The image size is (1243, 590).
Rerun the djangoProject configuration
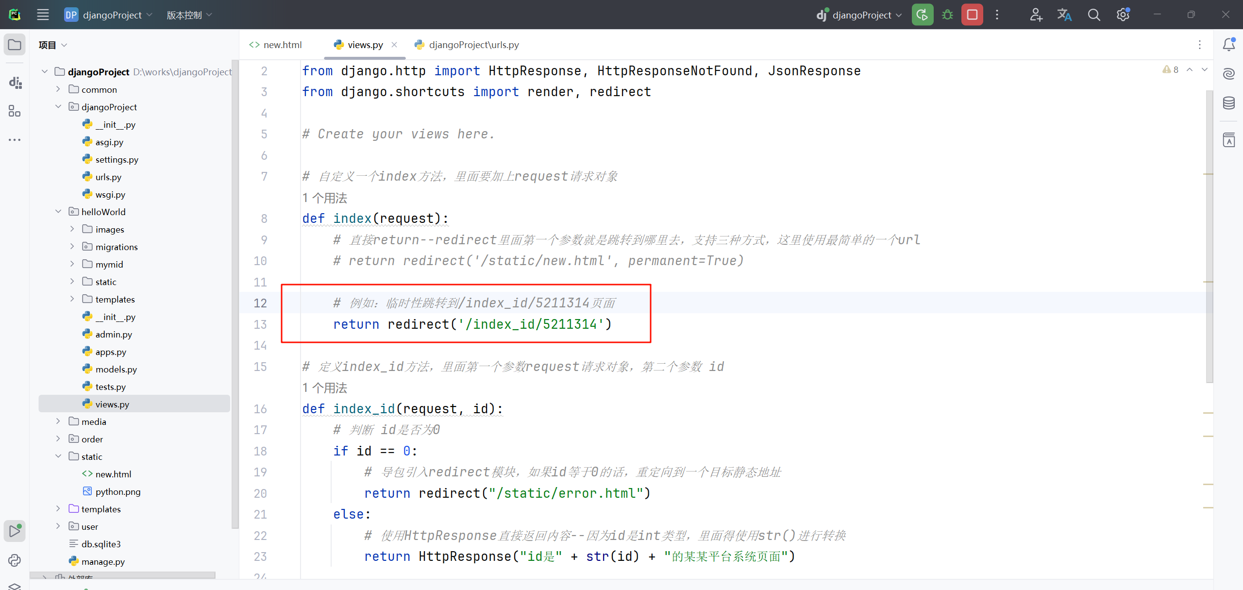922,15
